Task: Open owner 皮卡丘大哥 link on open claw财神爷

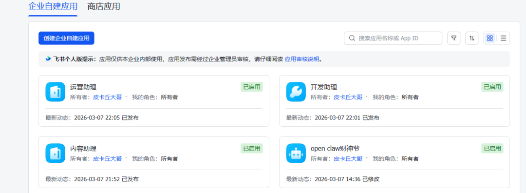Action: [348, 159]
